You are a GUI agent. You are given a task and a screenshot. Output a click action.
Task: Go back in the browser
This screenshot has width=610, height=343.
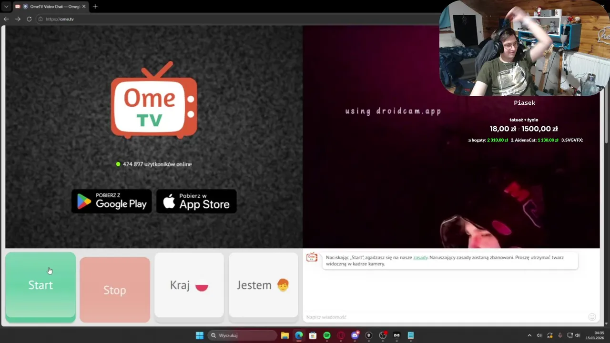6,19
